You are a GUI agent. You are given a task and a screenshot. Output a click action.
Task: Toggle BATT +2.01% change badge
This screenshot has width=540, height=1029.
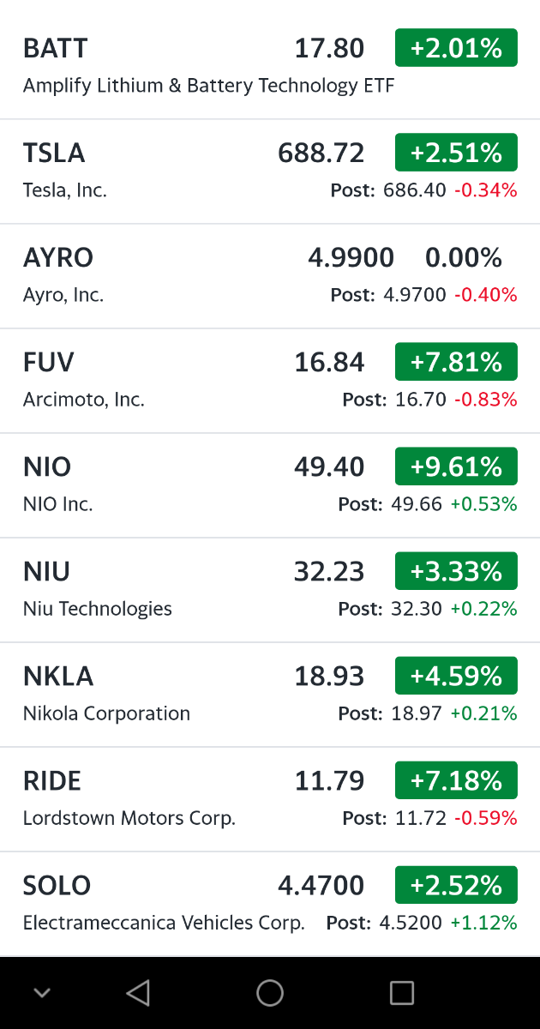(x=456, y=48)
